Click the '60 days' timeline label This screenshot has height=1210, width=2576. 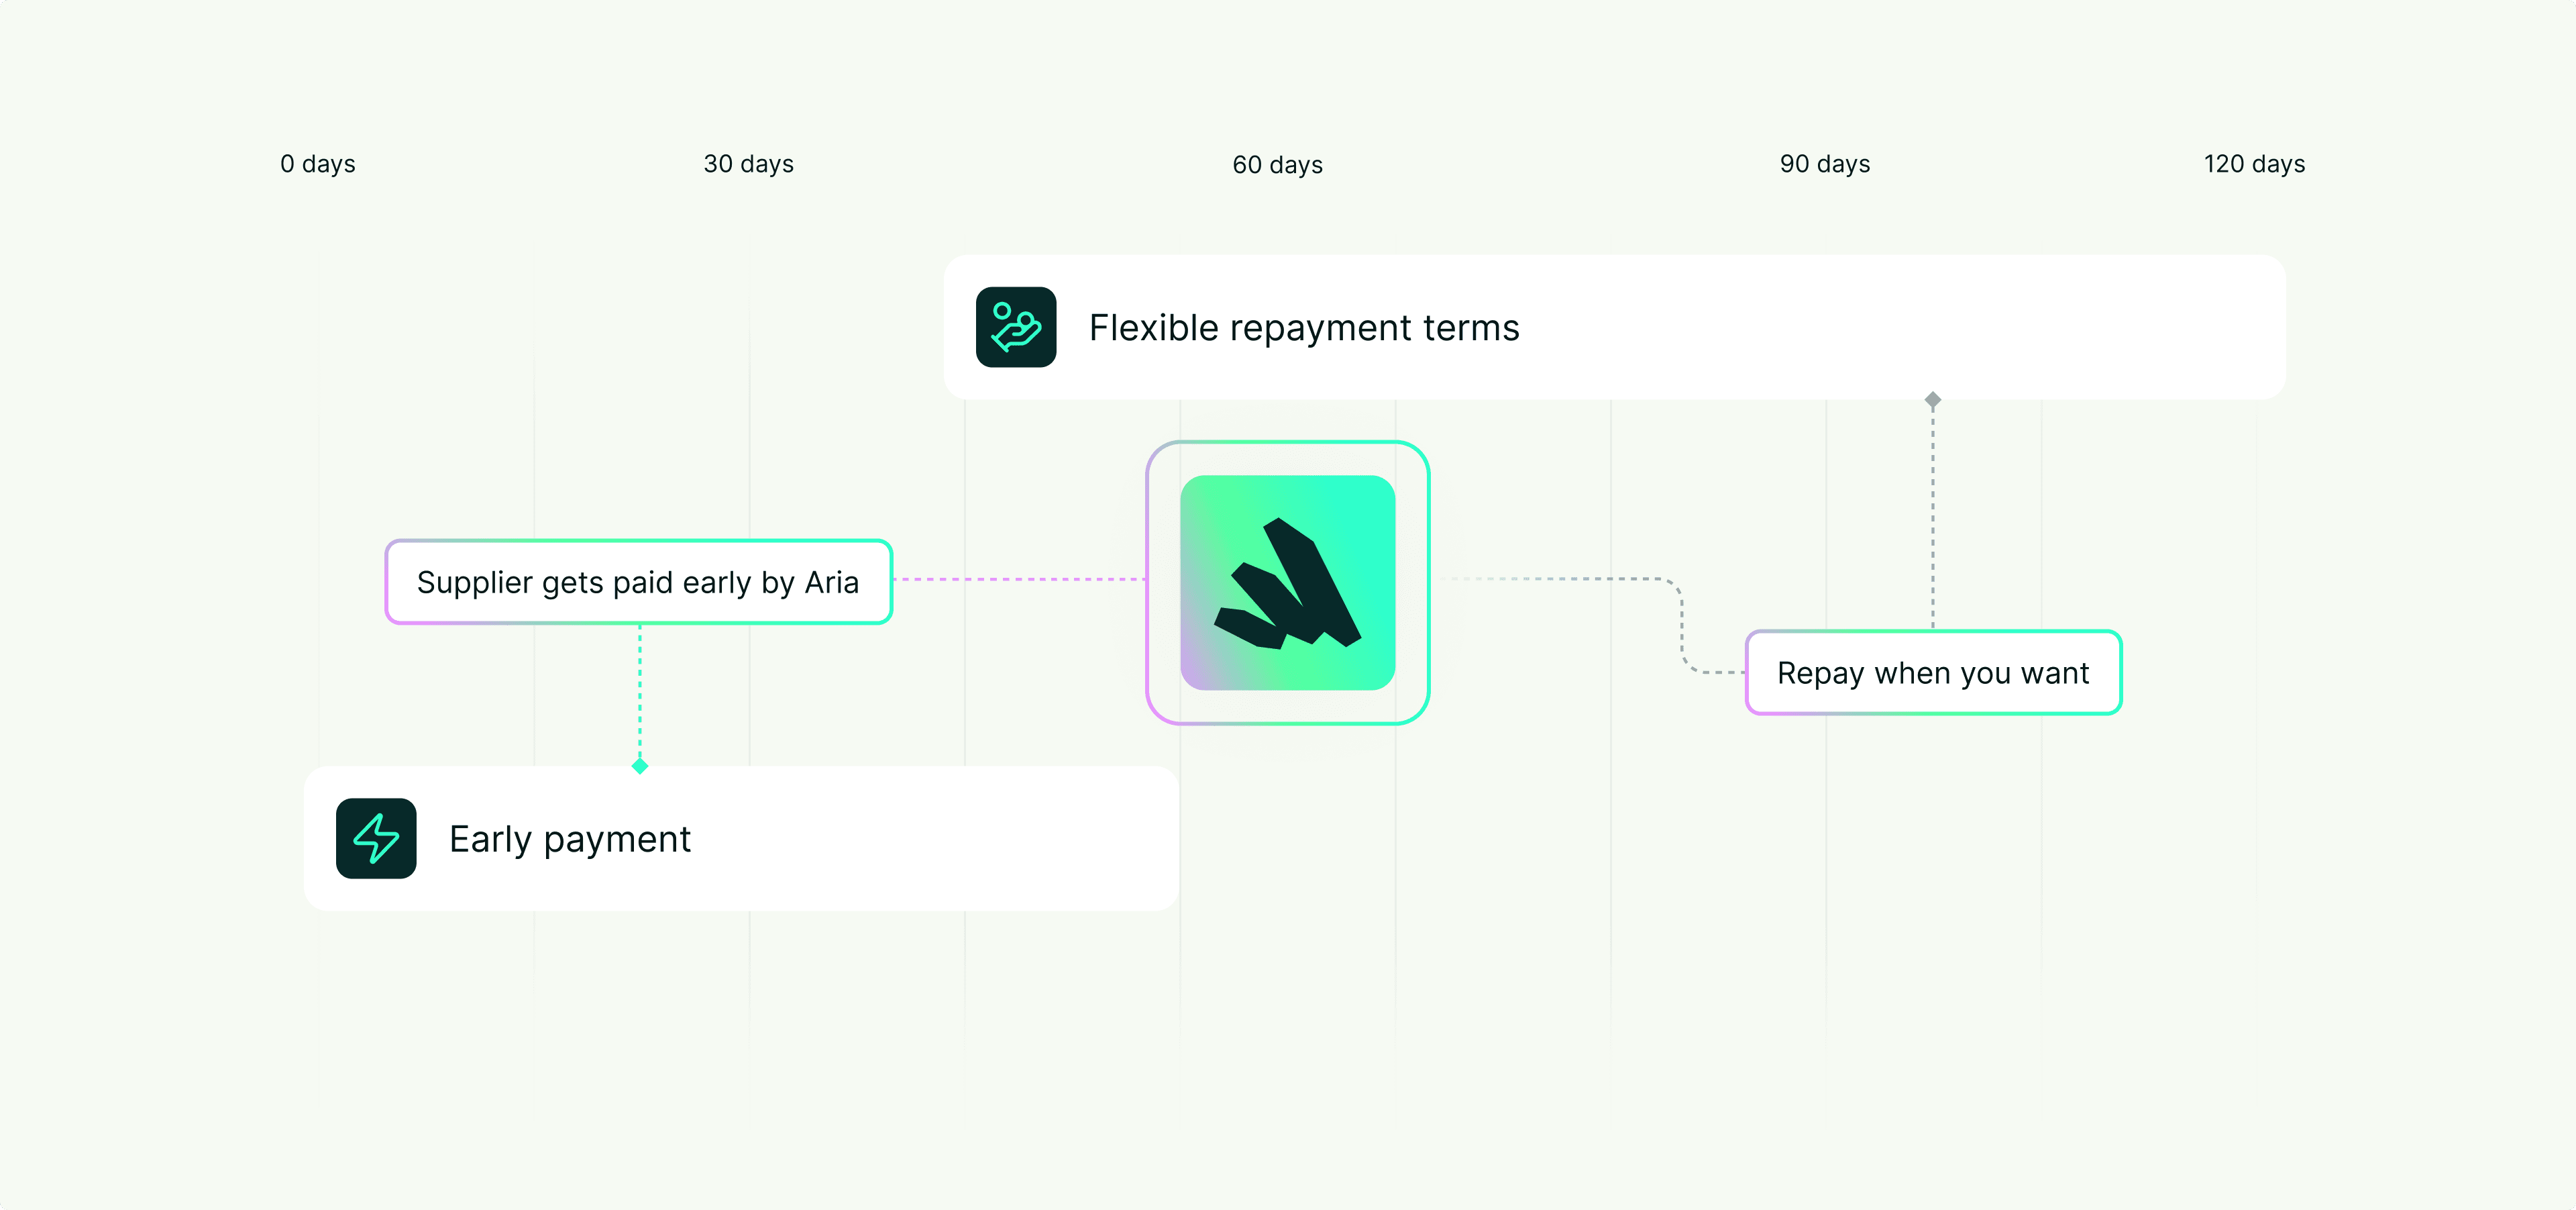pos(1278,165)
